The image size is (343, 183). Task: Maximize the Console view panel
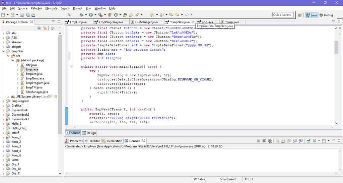339,140
